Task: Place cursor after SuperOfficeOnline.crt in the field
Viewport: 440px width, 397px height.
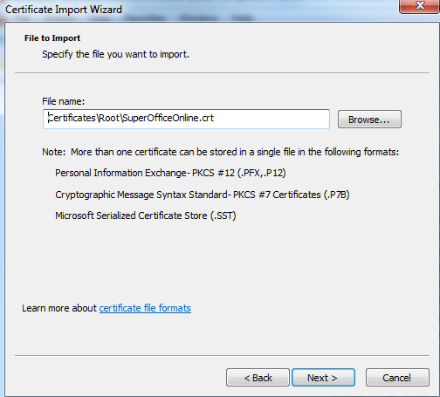Action: [215, 118]
